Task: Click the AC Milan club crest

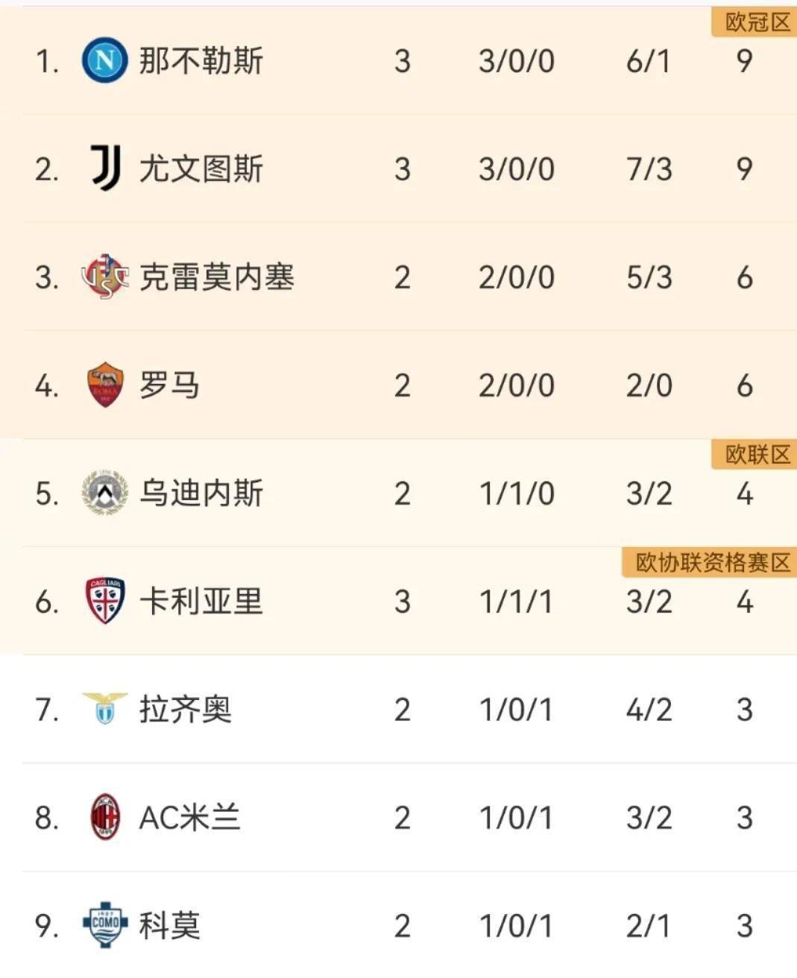Action: (104, 817)
